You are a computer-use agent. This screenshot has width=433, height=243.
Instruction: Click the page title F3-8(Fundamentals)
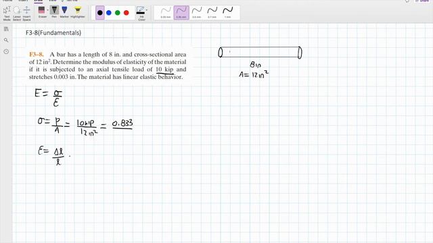click(53, 33)
